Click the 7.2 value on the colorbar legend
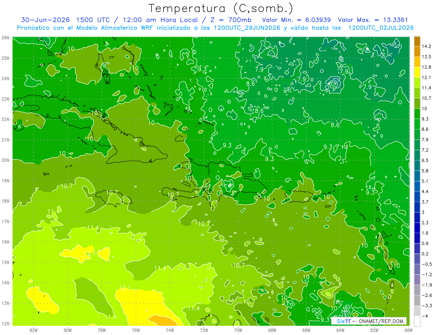Image resolution: width=434 pixels, height=335 pixels. pyautogui.click(x=425, y=150)
